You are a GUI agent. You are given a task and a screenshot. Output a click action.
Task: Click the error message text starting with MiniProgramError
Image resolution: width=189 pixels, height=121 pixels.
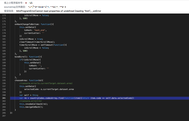[x=59, y=11]
